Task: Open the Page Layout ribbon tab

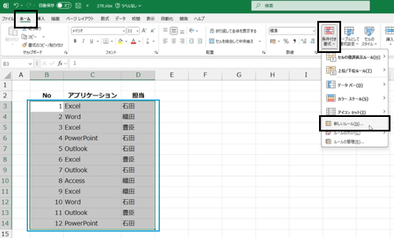Action: pyautogui.click(x=80, y=19)
